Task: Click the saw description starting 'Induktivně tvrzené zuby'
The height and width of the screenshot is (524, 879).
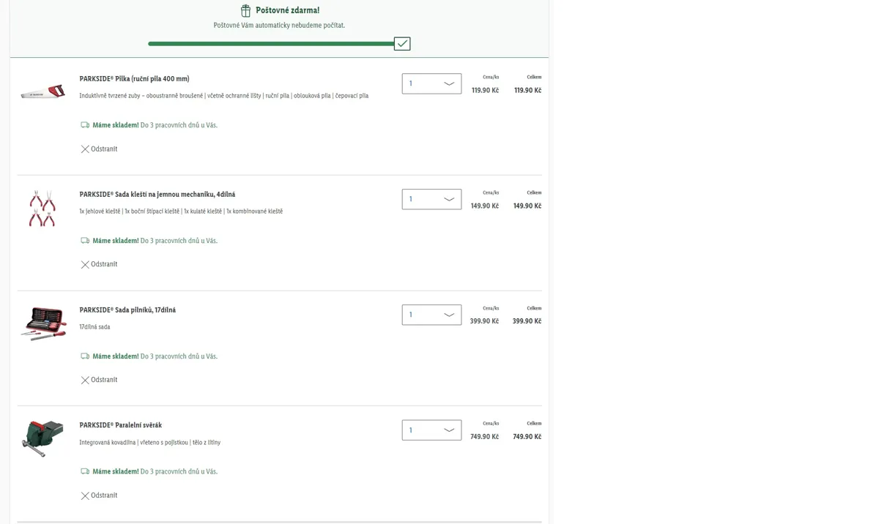Action: [x=223, y=96]
